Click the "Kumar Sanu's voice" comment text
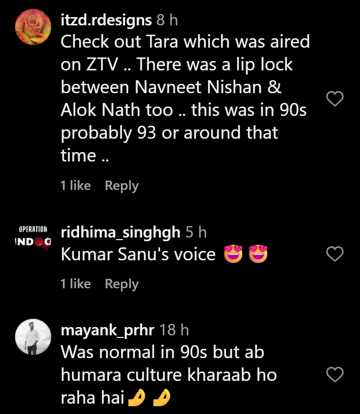The image size is (360, 414). (138, 255)
